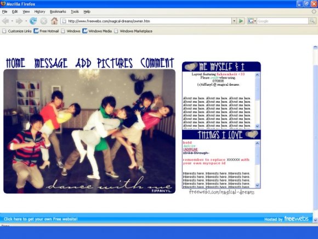Expand the address bar URL dropdown
The height and width of the screenshot is (239, 318).
[x=234, y=21]
